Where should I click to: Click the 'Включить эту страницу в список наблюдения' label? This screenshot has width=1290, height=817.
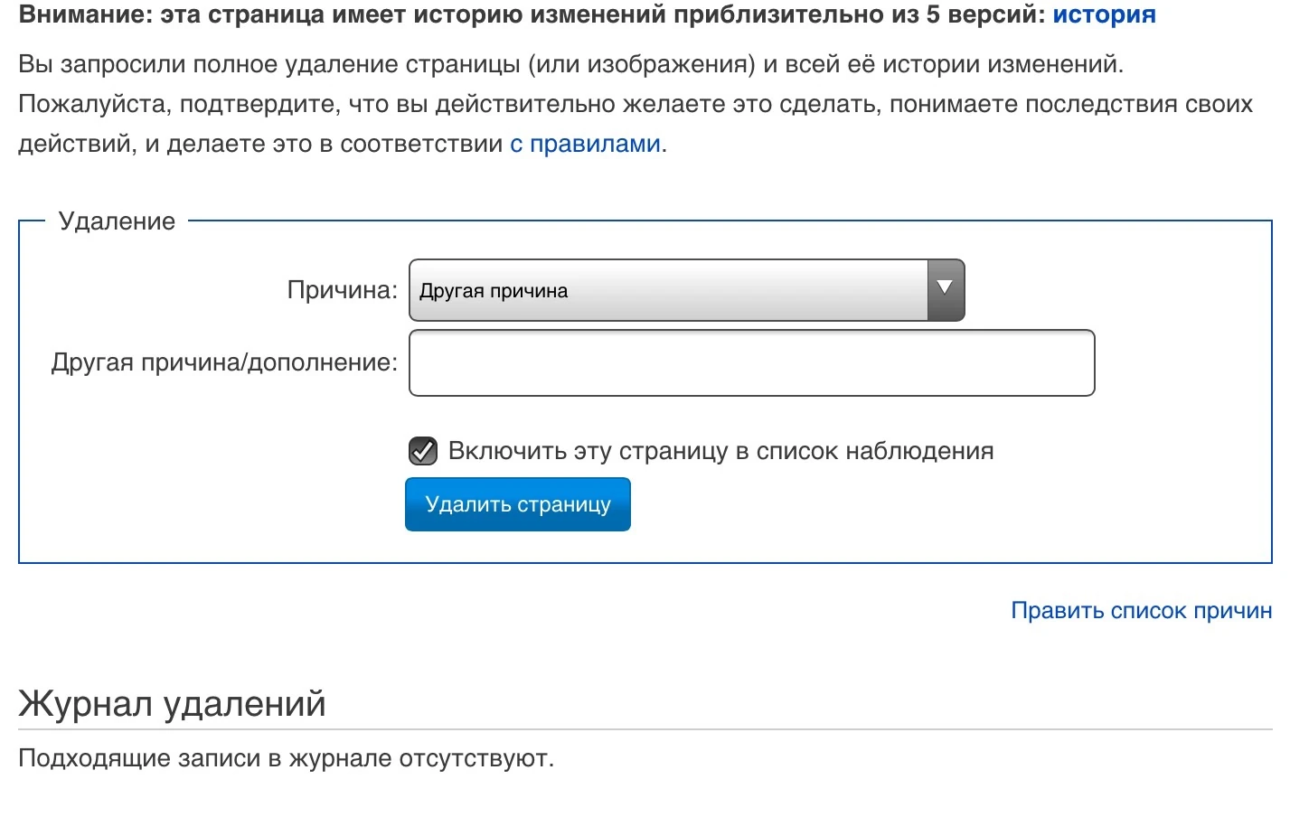720,450
